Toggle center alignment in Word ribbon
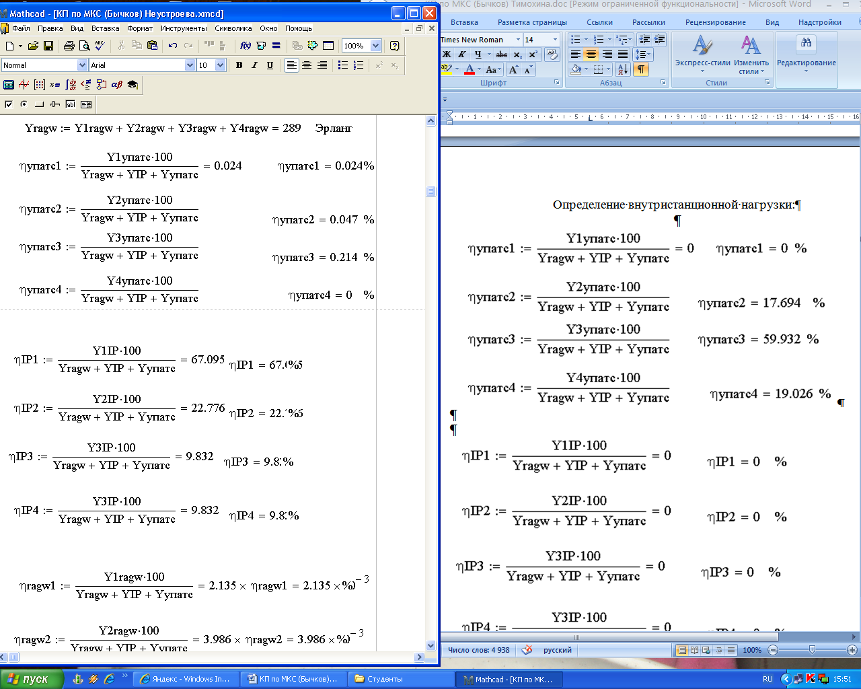The image size is (861, 689). pos(591,55)
